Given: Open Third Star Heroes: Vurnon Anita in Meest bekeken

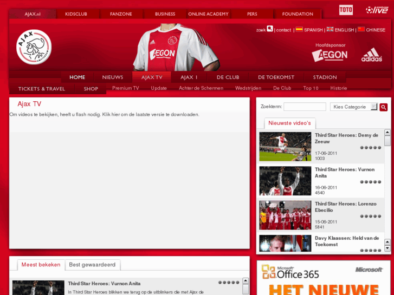Looking at the screenshot, I should (104, 284).
